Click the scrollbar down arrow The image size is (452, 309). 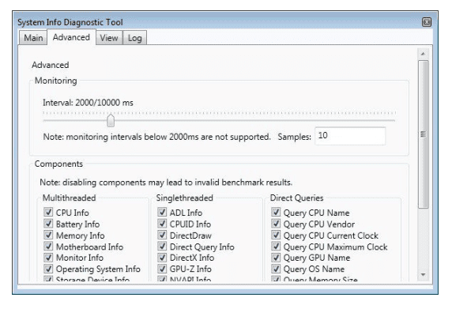pos(423,274)
